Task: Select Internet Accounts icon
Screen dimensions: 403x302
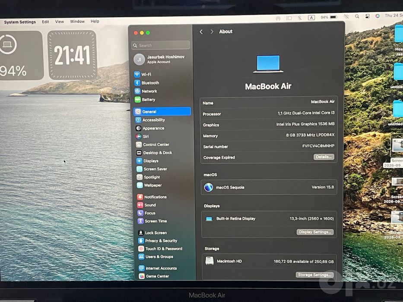Action: coord(142,268)
